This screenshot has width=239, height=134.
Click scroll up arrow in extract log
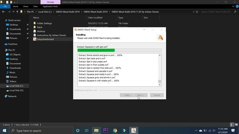pyautogui.click(x=159, y=55)
